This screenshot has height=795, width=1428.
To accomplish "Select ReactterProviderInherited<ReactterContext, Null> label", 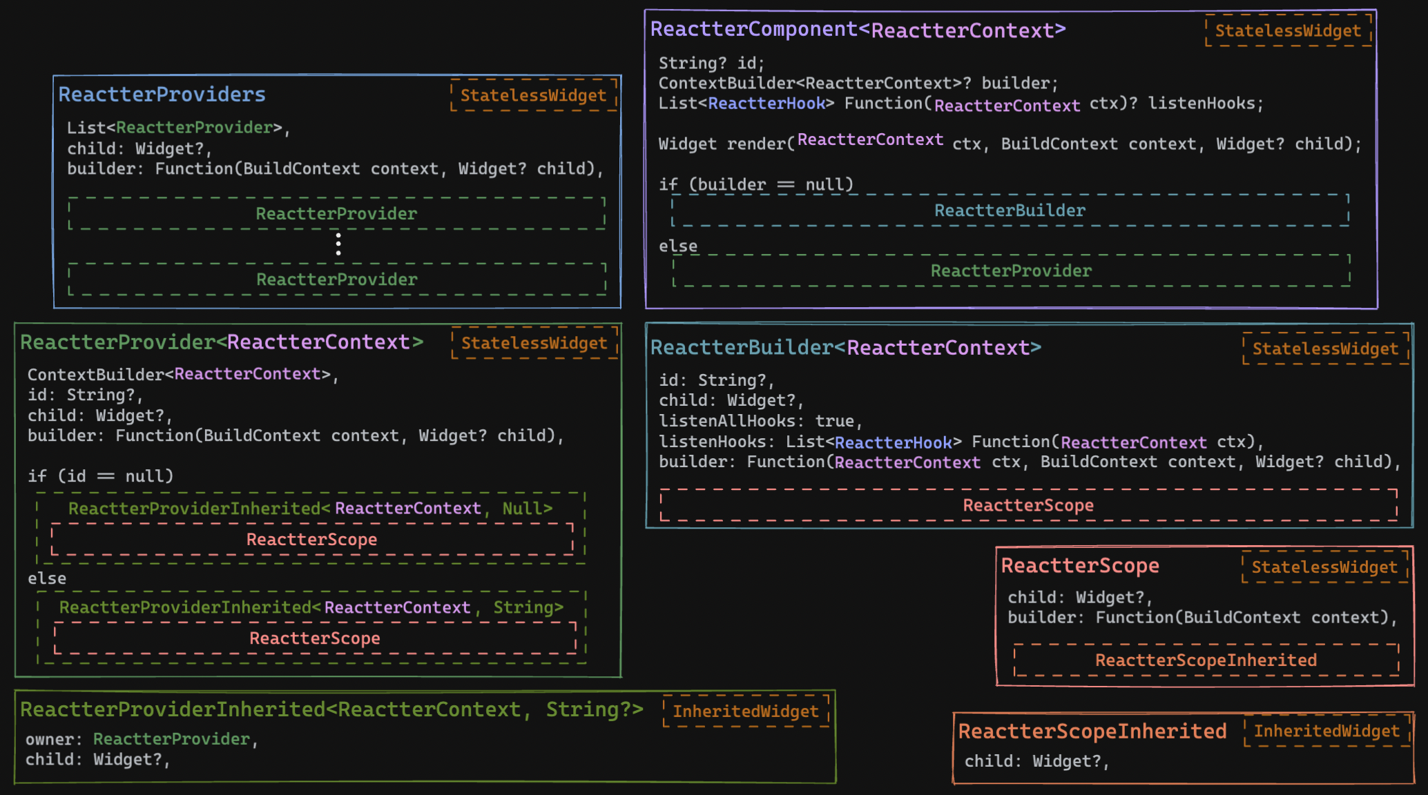I will [x=310, y=509].
